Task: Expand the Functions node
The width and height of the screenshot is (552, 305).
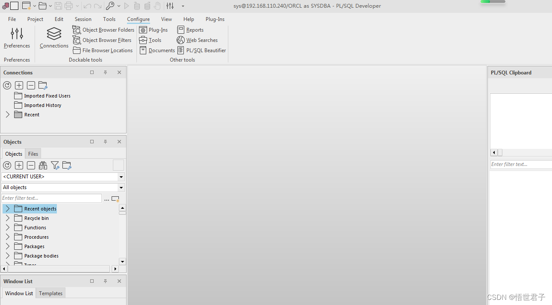Action: (7, 228)
